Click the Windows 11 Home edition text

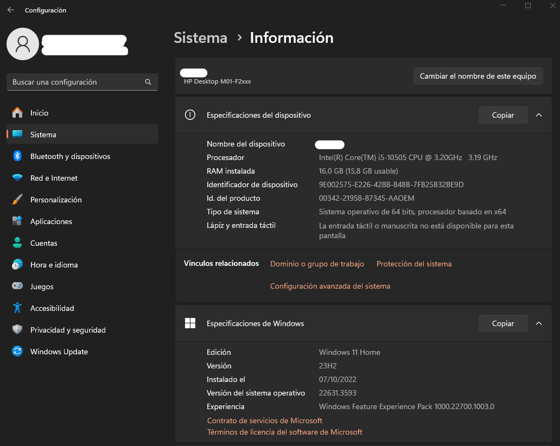point(349,352)
